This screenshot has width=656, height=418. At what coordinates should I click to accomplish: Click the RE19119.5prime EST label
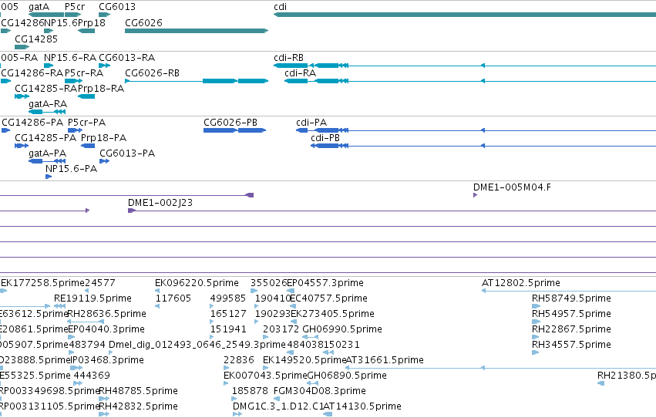pos(93,298)
